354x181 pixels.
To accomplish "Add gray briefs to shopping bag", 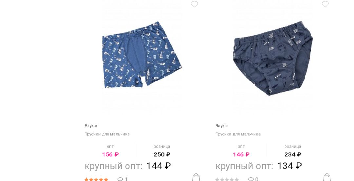I will [x=327, y=178].
